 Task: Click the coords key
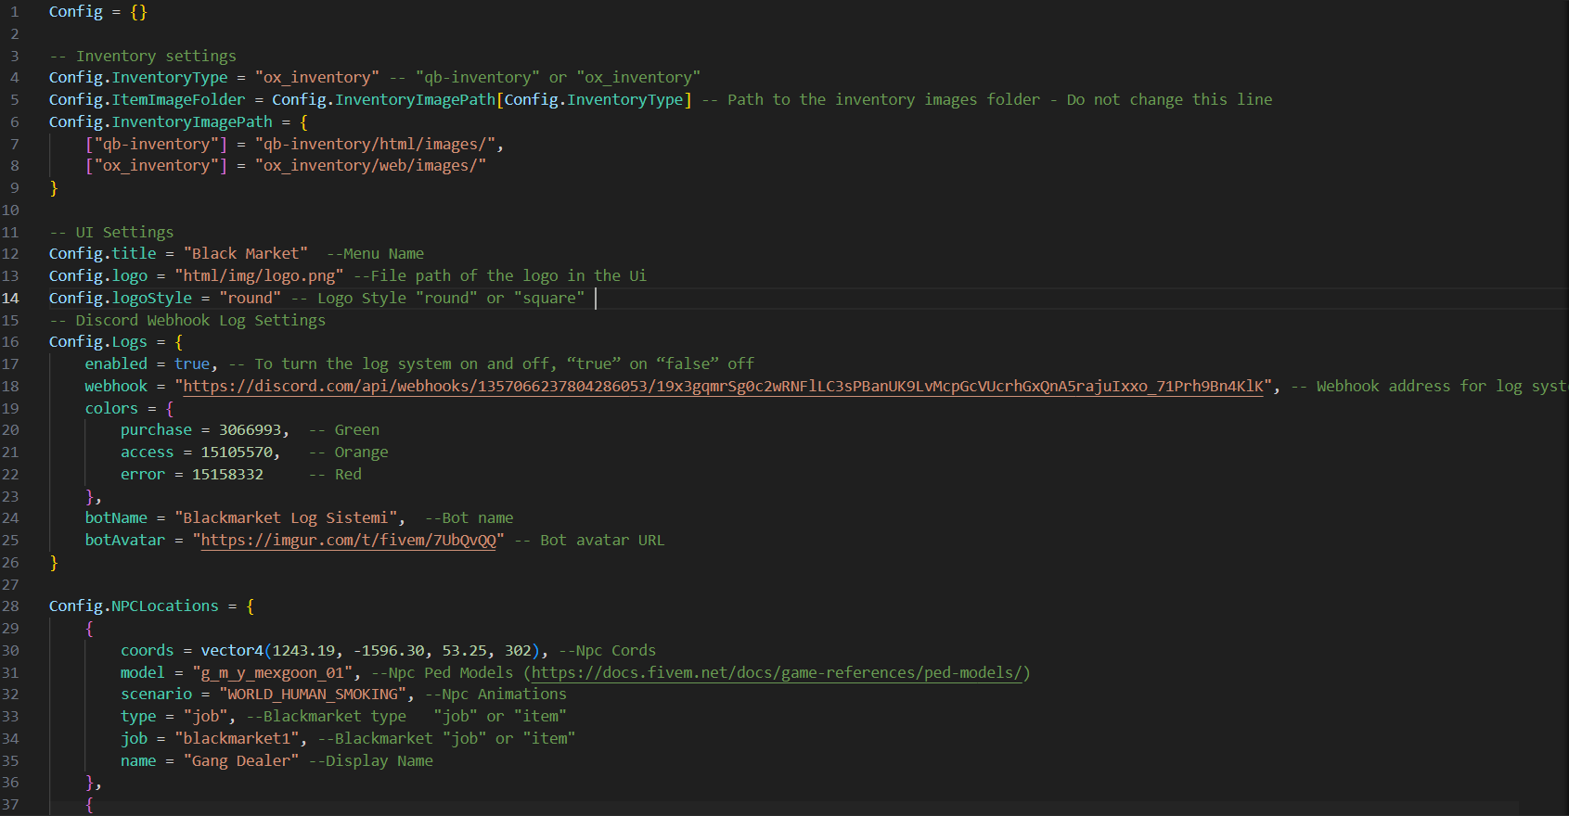click(x=148, y=650)
